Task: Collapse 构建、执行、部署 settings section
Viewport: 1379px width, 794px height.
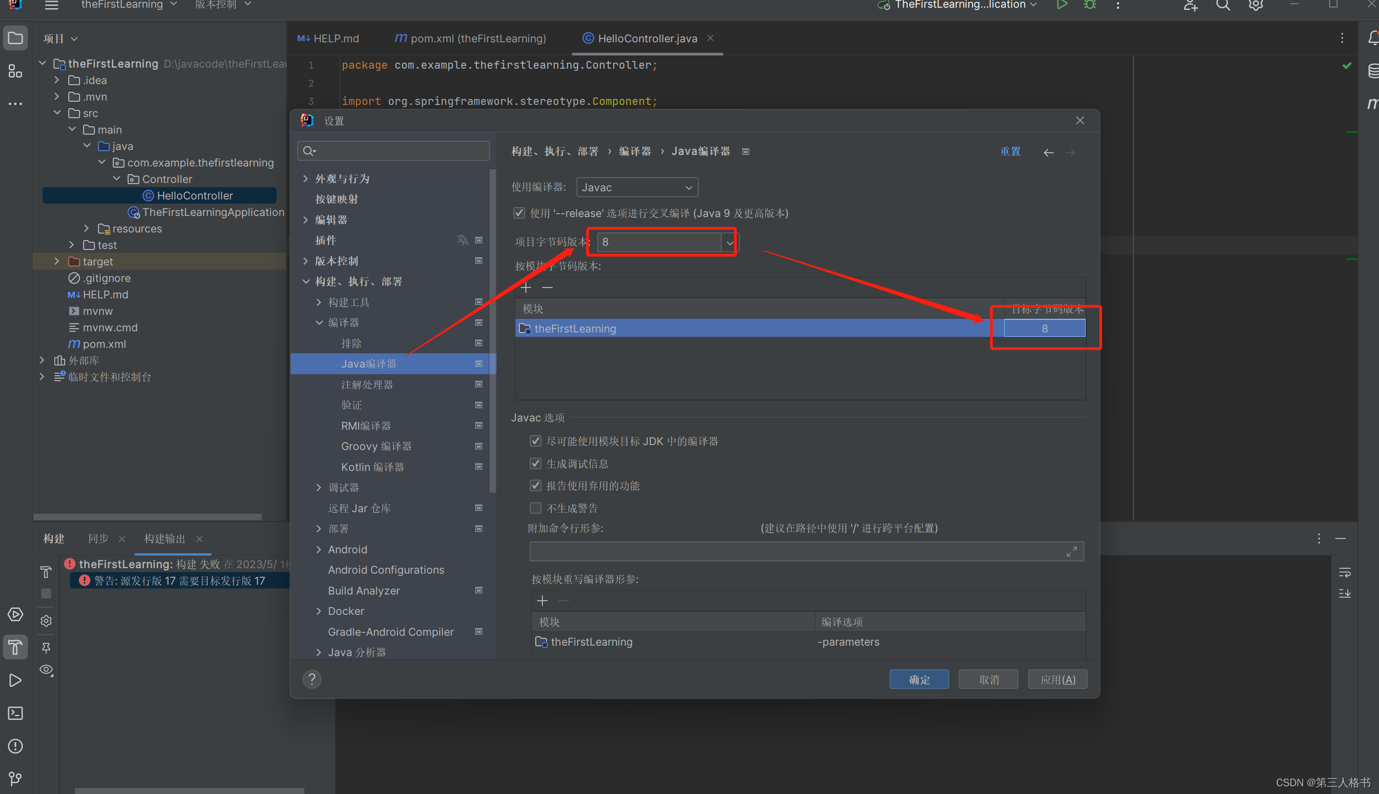Action: tap(306, 281)
